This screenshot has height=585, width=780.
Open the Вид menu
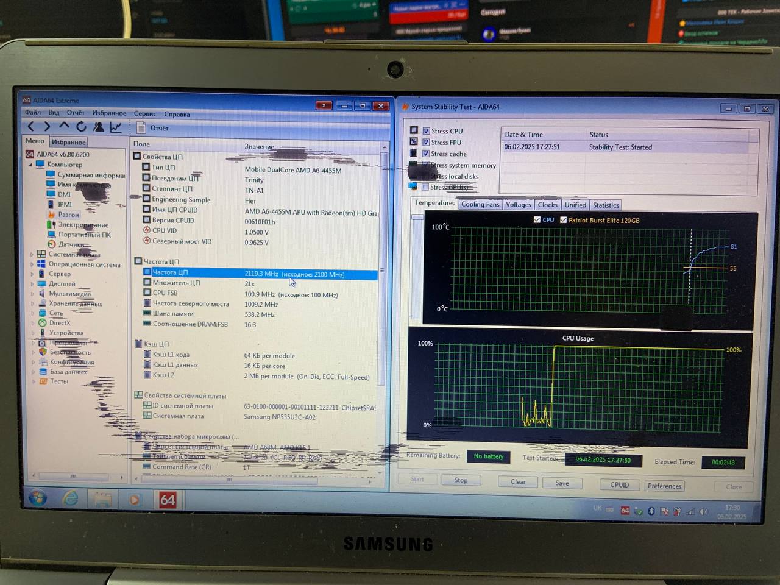click(54, 112)
